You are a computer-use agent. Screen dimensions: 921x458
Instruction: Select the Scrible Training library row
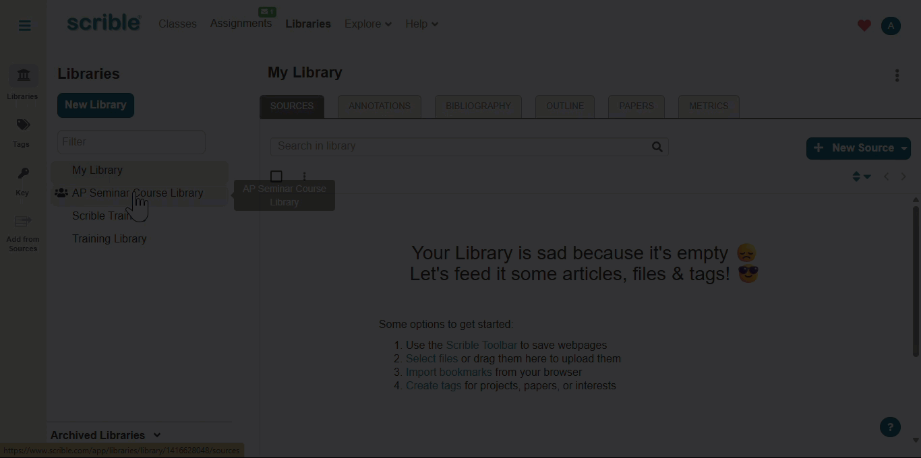pos(140,216)
